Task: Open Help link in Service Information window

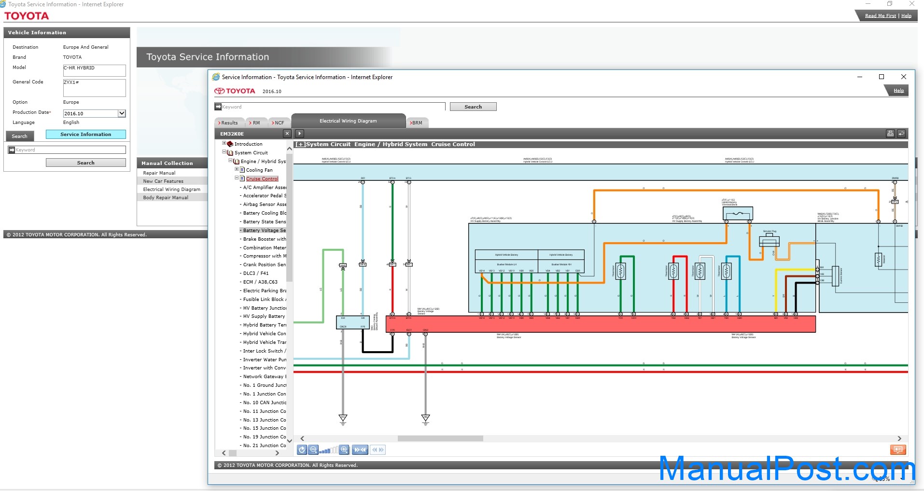Action: tap(898, 90)
